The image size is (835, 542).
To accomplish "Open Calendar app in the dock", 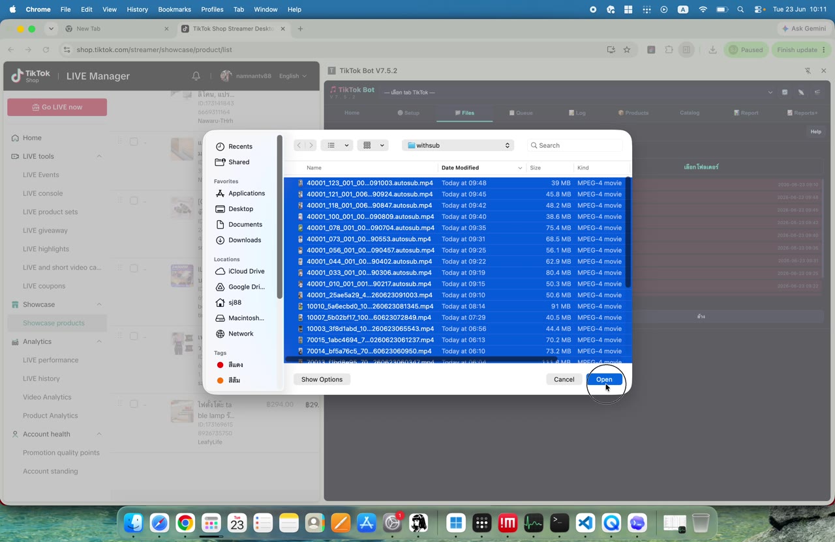I will (x=237, y=522).
